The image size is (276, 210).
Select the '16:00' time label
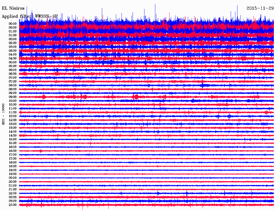tap(13, 147)
